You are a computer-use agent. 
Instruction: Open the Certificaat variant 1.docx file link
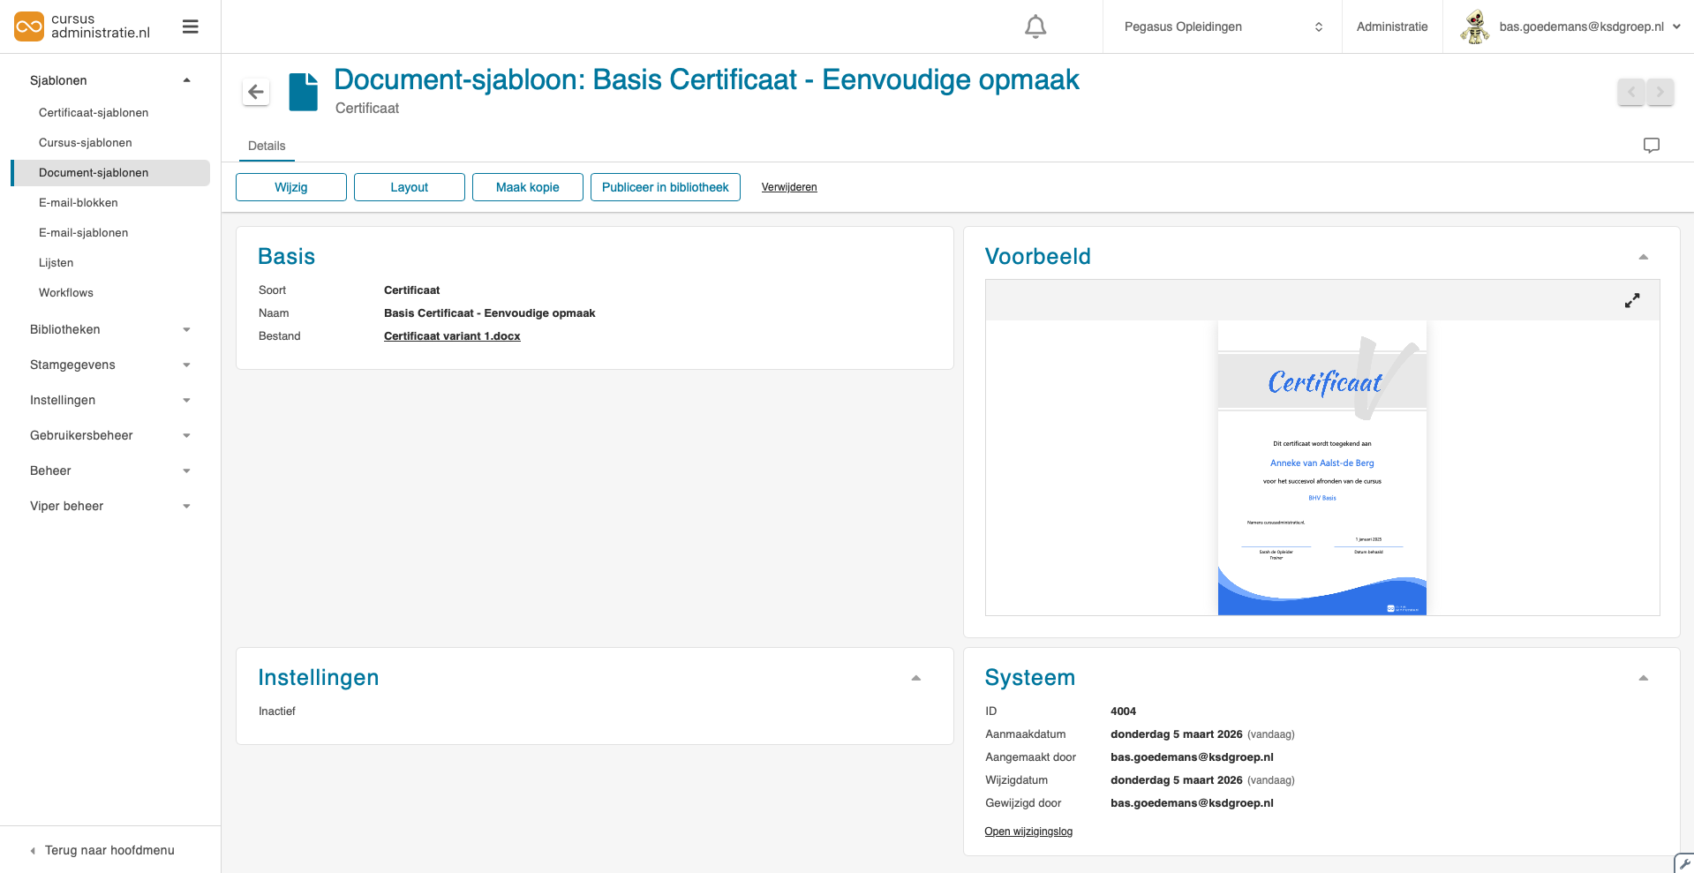coord(452,336)
